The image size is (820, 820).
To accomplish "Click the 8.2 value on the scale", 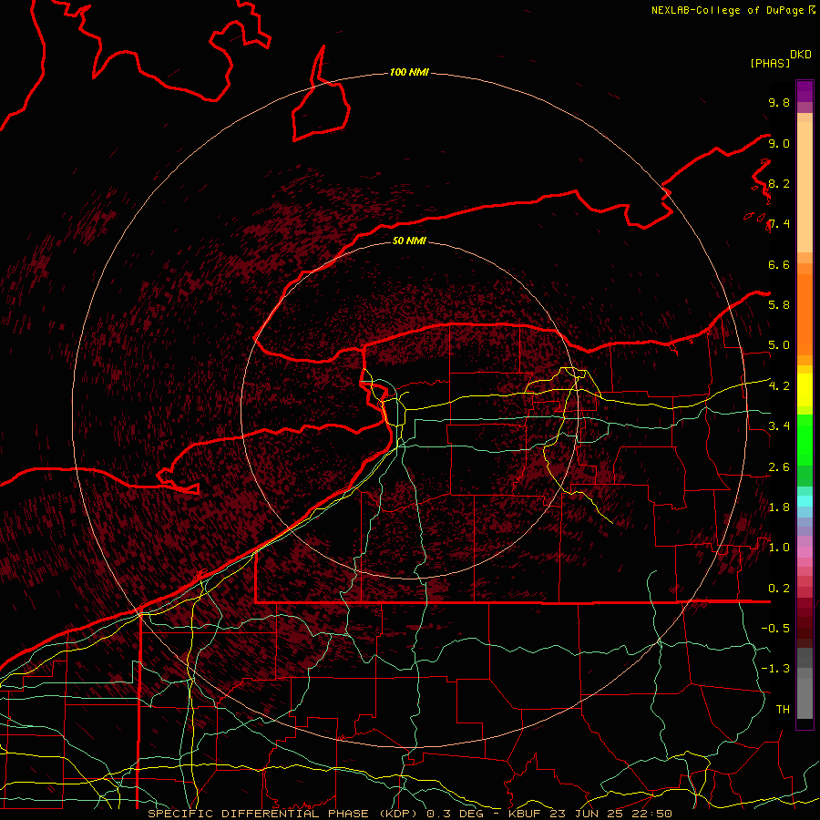I will 779,183.
